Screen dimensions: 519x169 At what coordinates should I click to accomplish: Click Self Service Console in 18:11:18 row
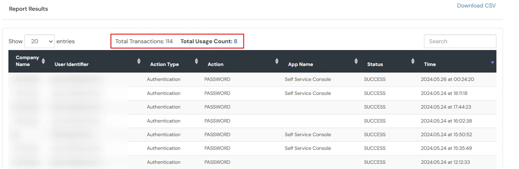308,93
